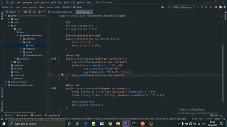Viewport: 227px width, 127px height.
Task: Expand the controller package
Action: coord(21,39)
